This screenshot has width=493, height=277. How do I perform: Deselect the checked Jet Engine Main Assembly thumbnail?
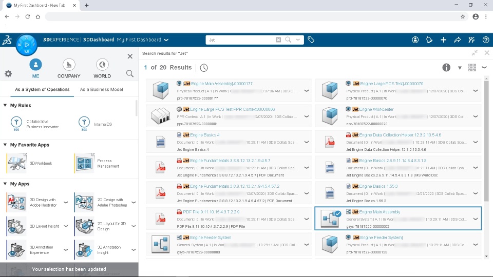[x=330, y=219]
